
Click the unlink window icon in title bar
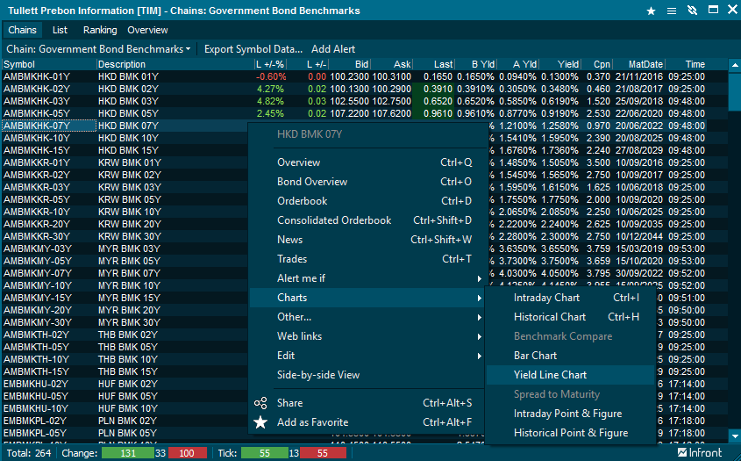tap(692, 11)
